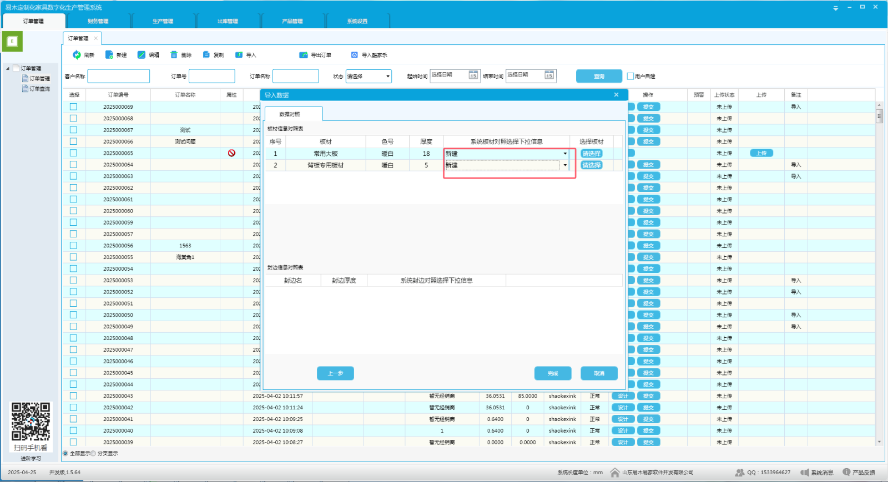
Task: Tick checkbox for order 2025000040
Action: (x=73, y=430)
